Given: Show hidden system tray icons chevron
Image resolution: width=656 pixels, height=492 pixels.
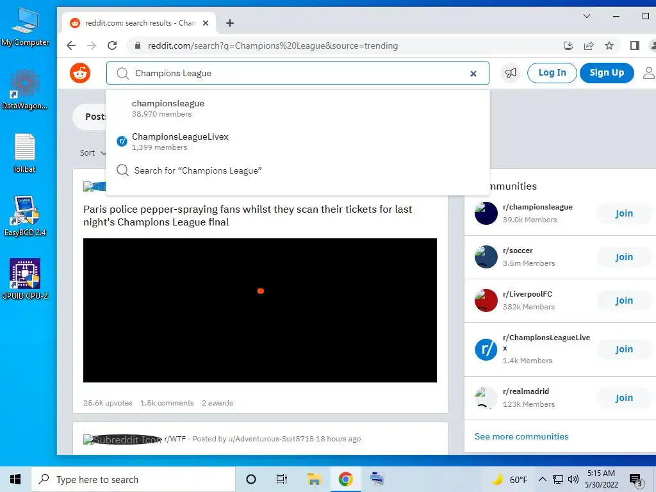Looking at the screenshot, I should click(x=542, y=479).
